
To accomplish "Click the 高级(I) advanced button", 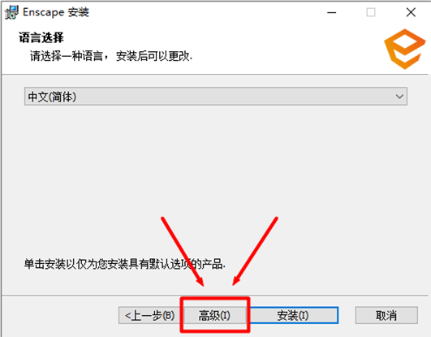I will (214, 315).
